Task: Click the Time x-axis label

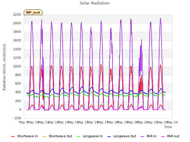Action: coord(168,127)
